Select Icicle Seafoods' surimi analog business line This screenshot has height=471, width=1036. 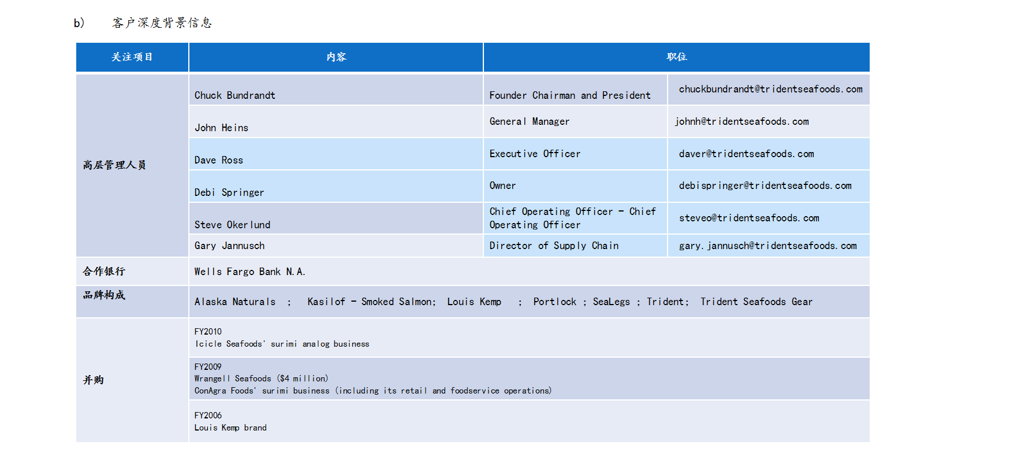(x=282, y=344)
